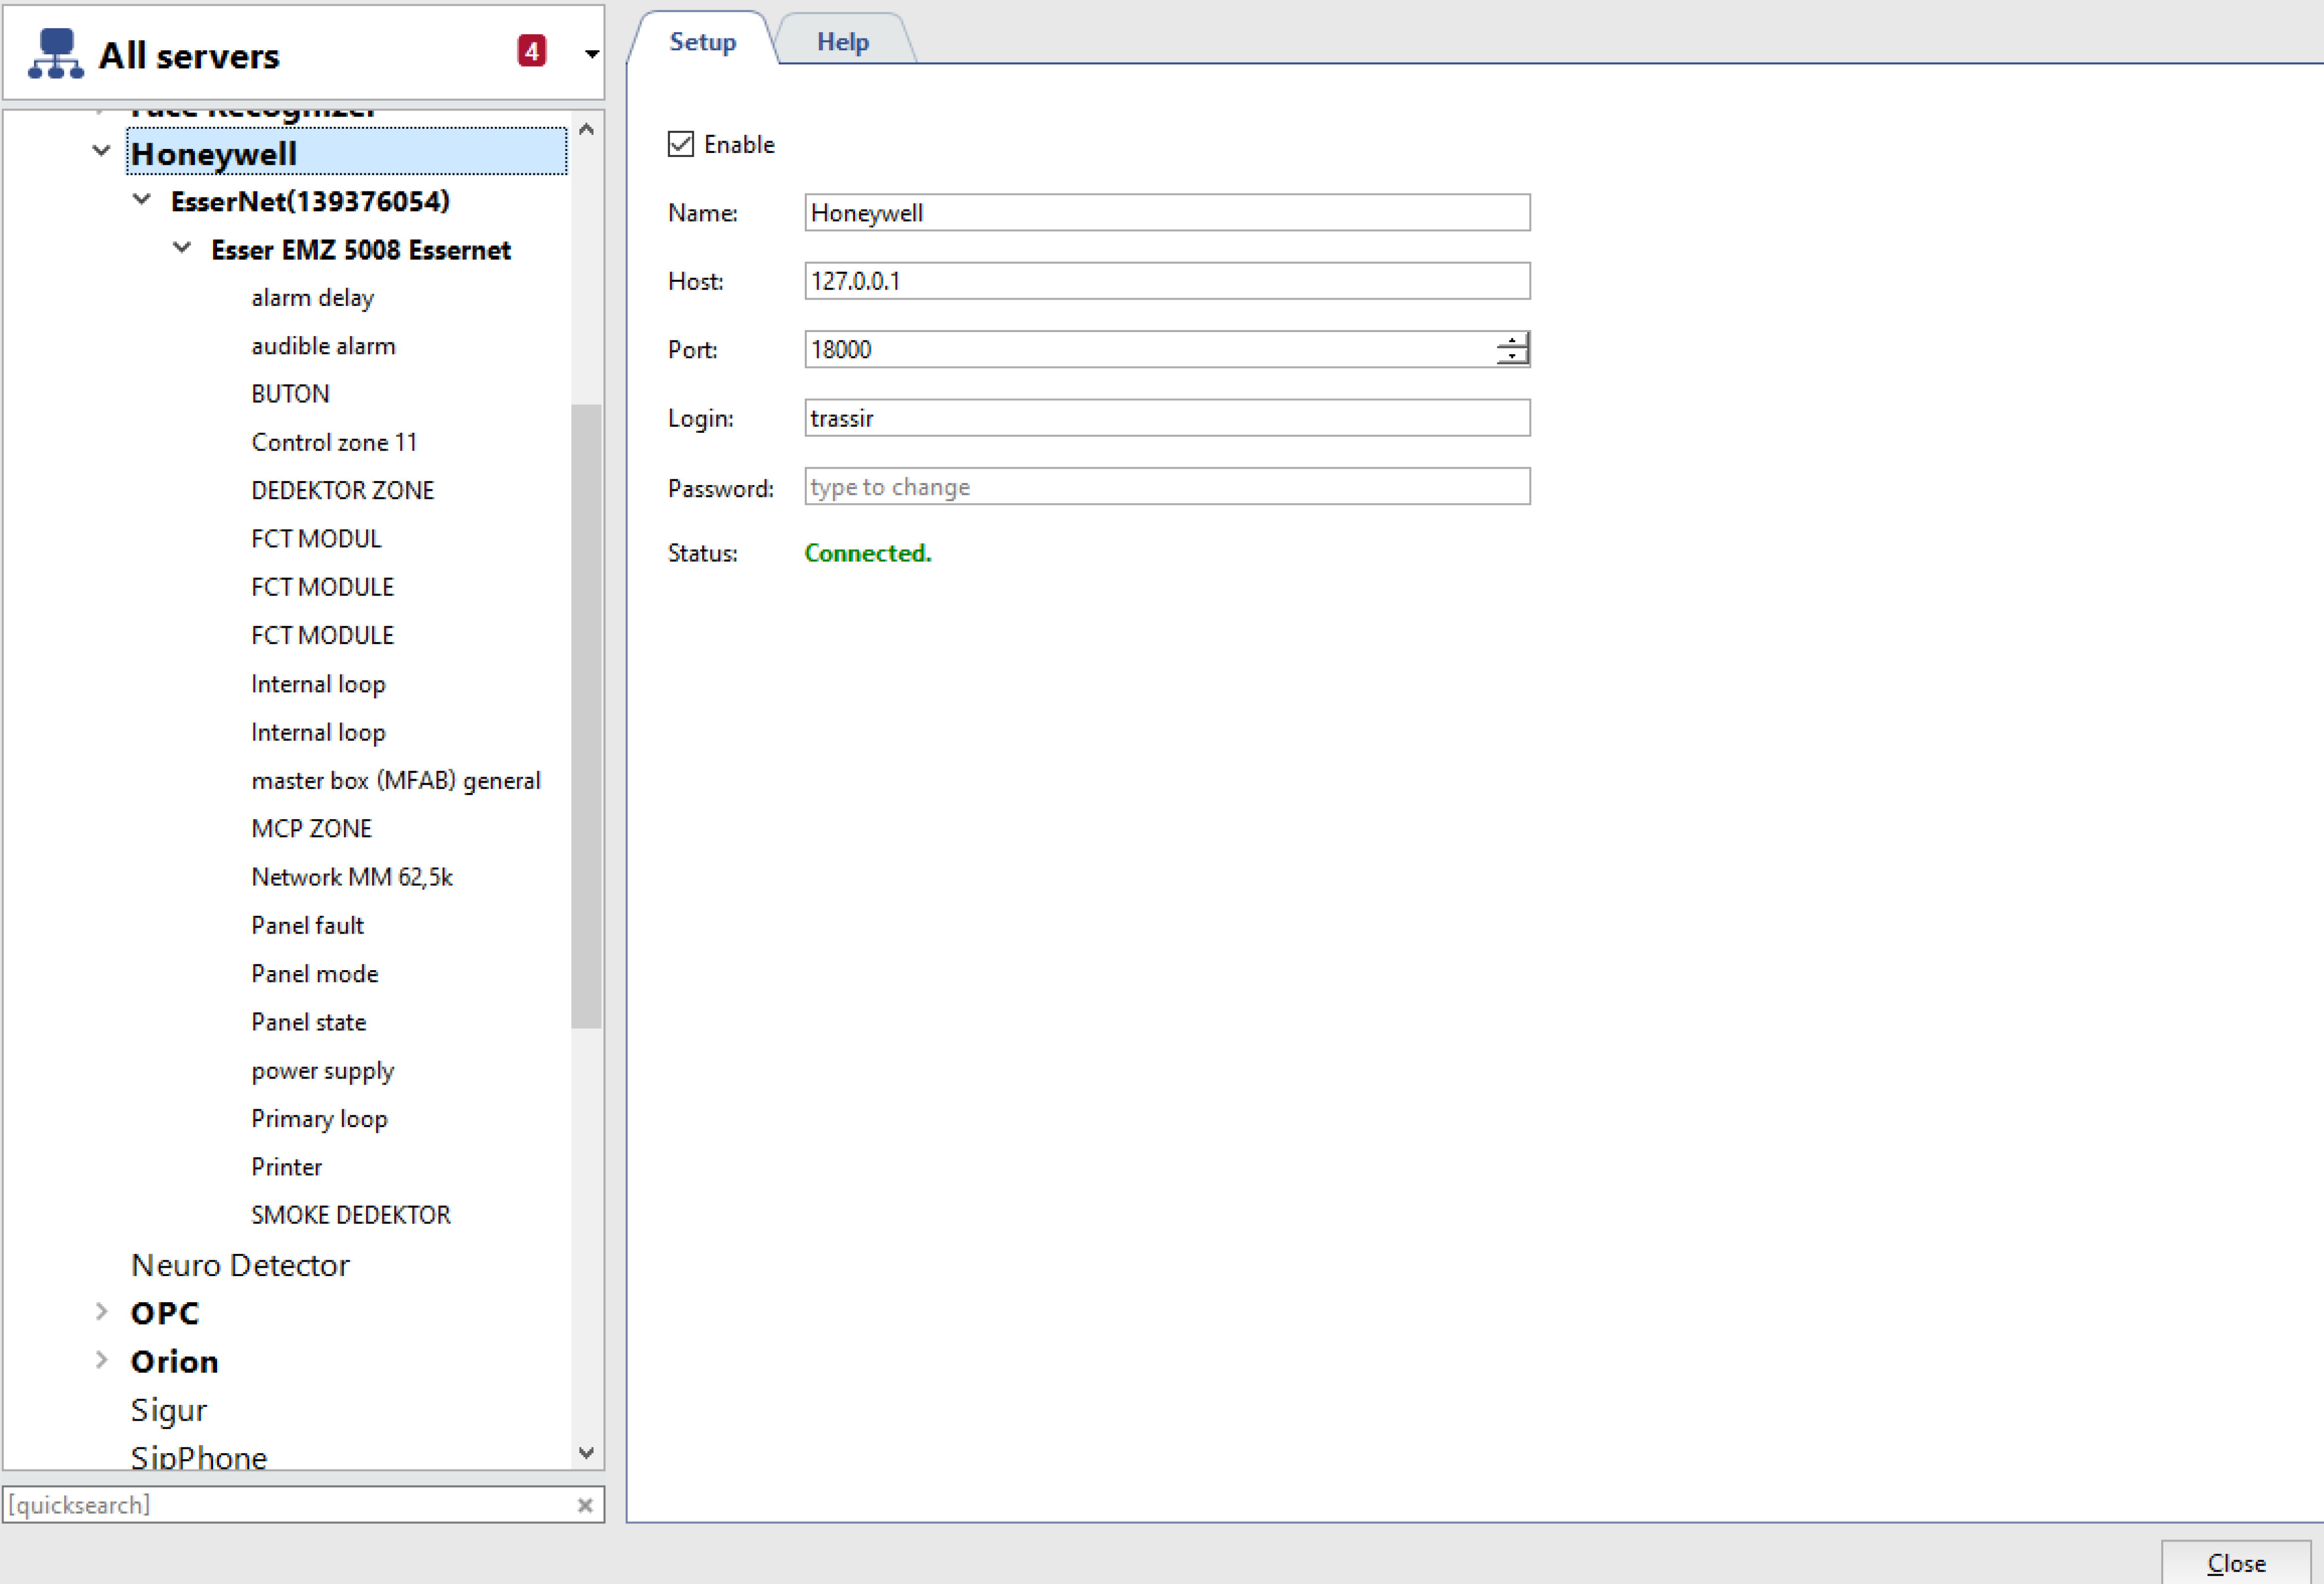Select the Panel fault item
Screen dimensions: 2324x1584
click(x=308, y=925)
